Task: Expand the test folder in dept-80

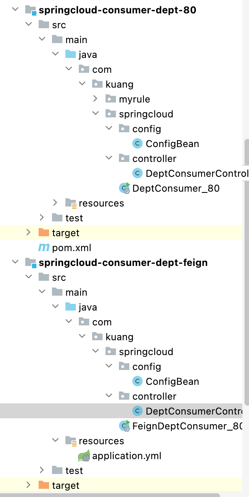Action: pyautogui.click(x=42, y=218)
